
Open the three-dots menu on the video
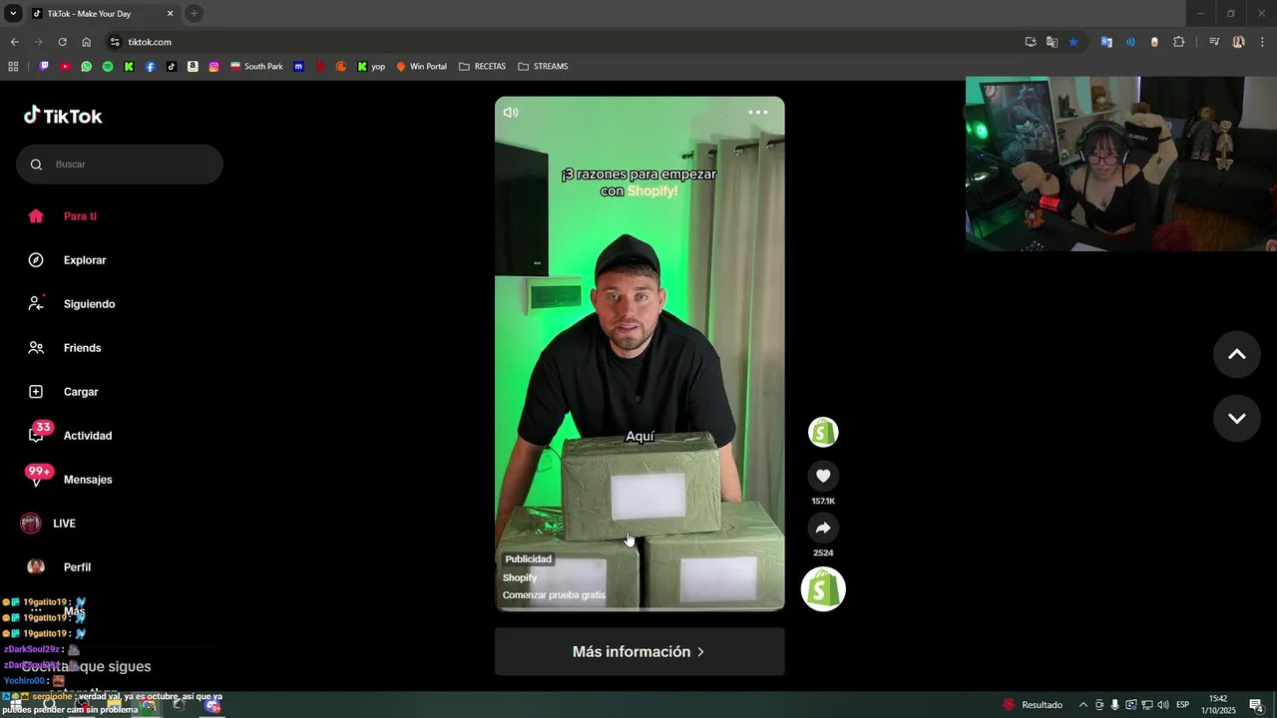coord(758,113)
